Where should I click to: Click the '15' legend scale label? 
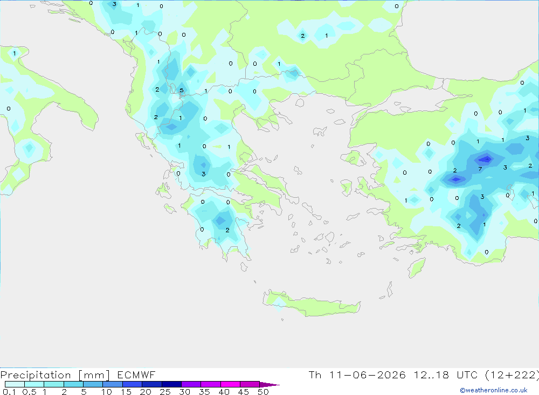126,392
